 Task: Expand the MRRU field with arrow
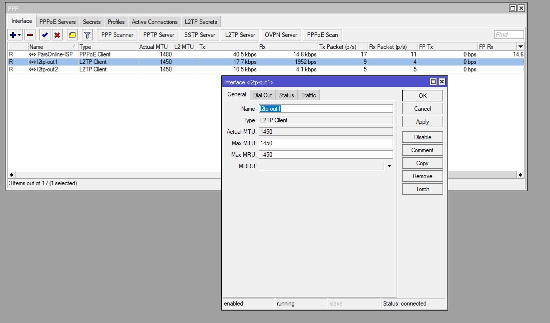click(x=389, y=166)
